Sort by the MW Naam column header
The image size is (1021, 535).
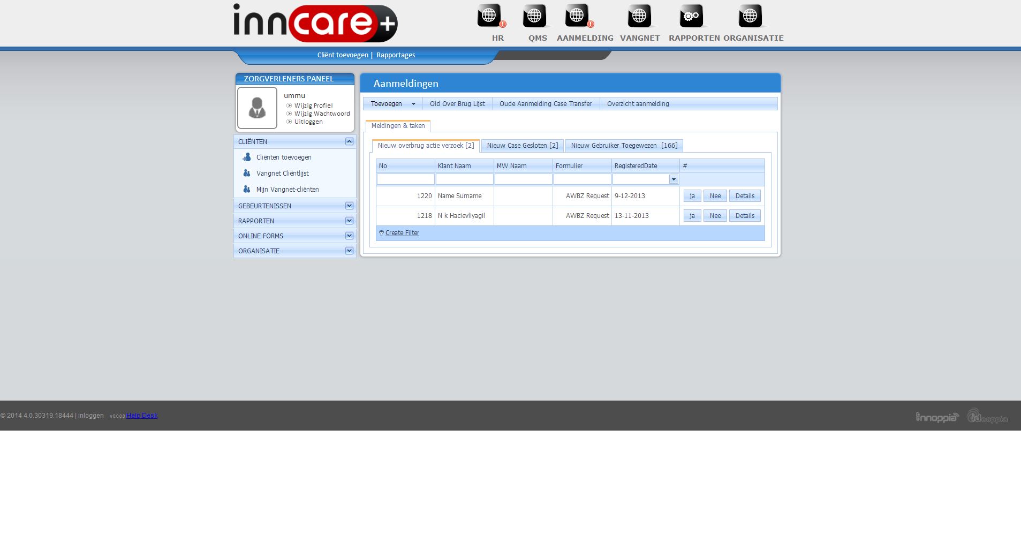point(523,166)
